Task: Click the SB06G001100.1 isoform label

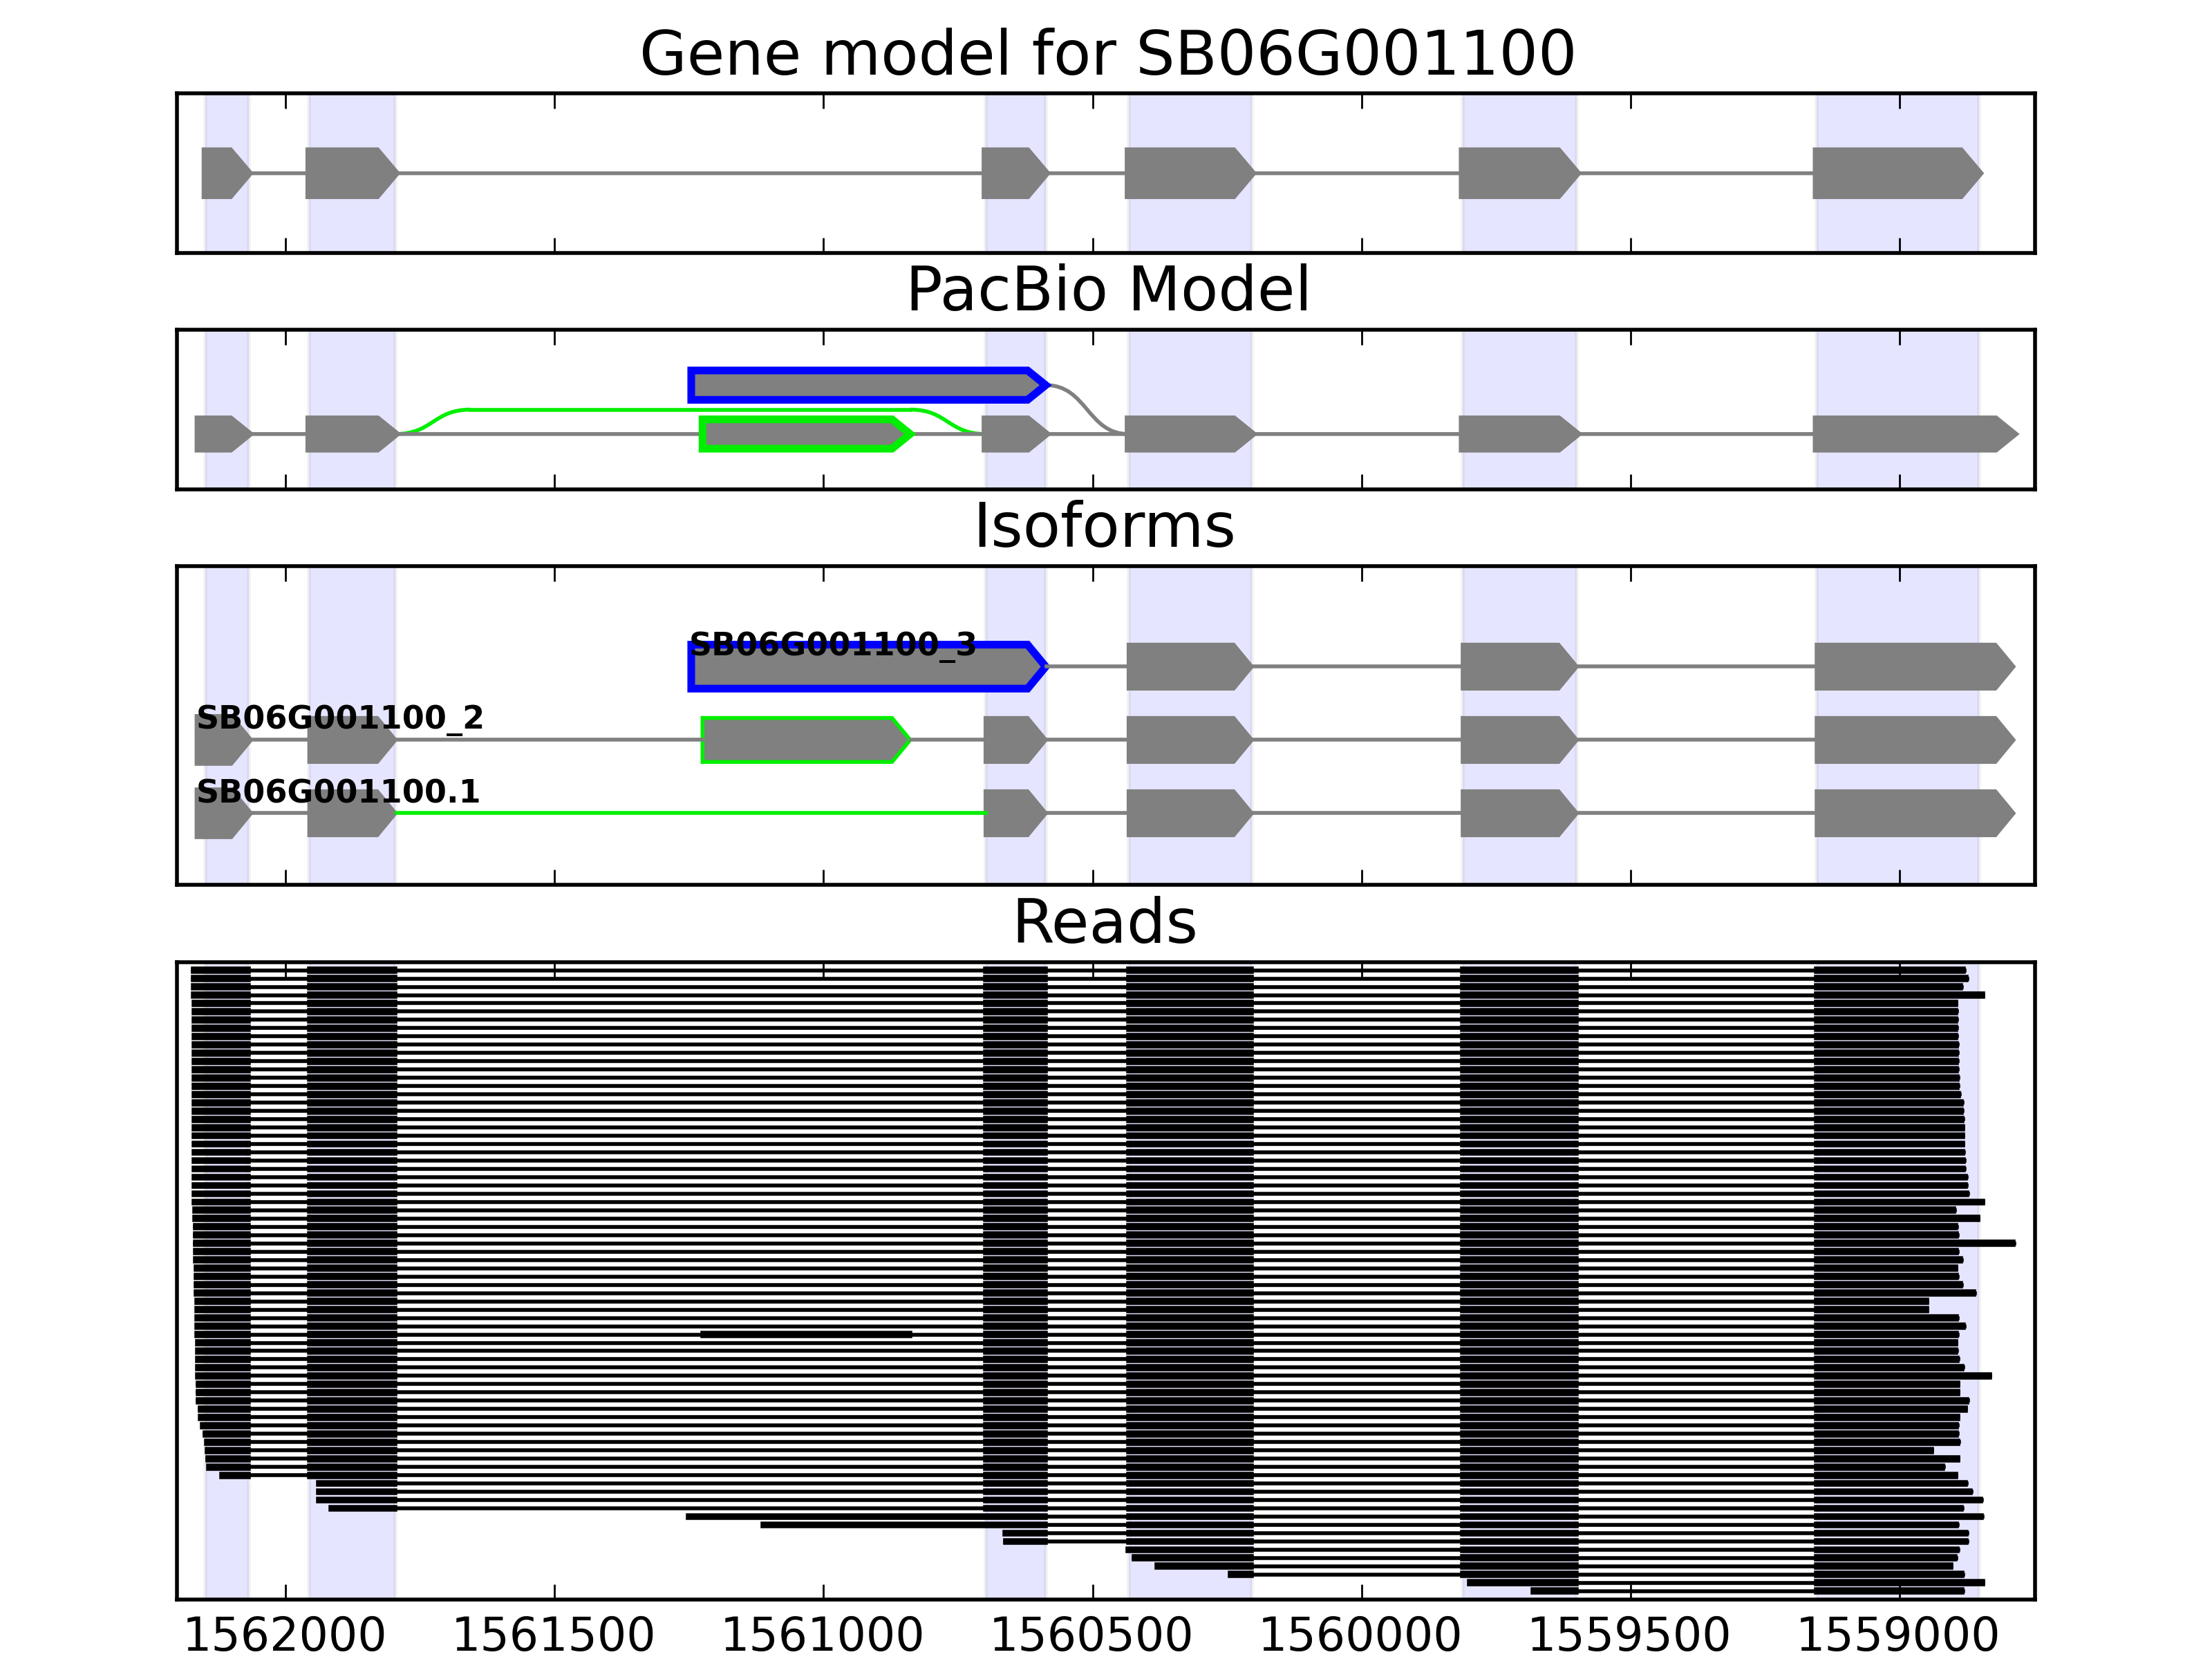Action: 338,792
